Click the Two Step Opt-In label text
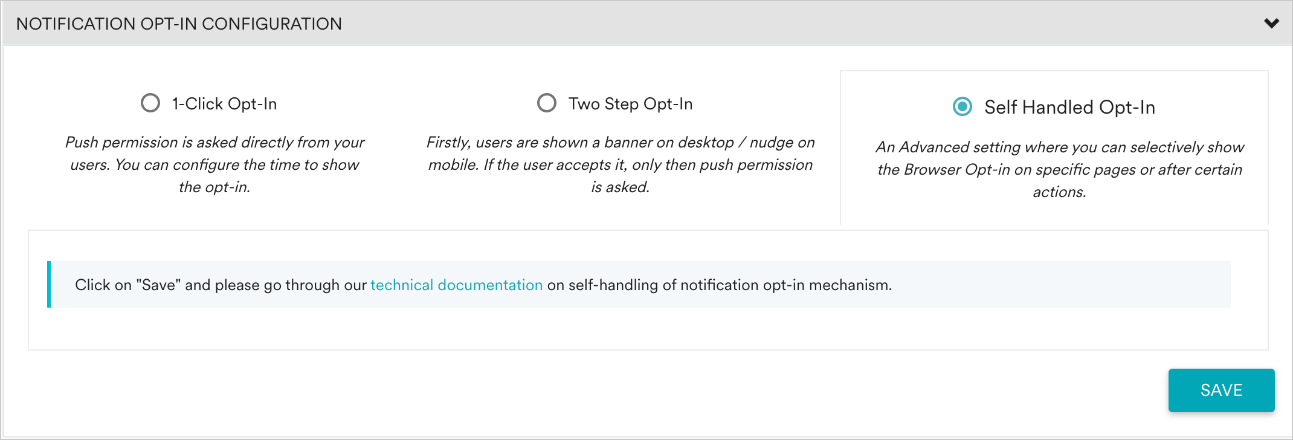1293x440 pixels. click(630, 103)
